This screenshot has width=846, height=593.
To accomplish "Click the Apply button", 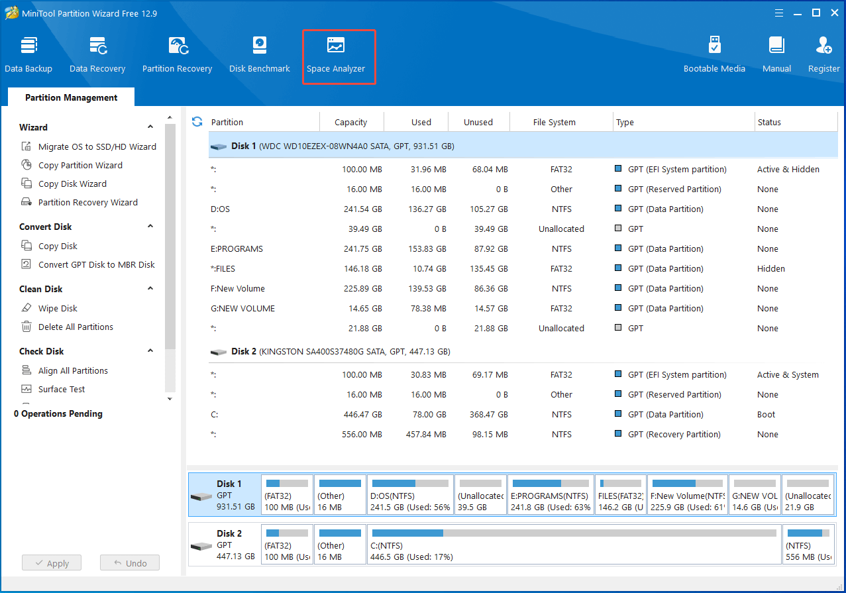I will tap(51, 563).
